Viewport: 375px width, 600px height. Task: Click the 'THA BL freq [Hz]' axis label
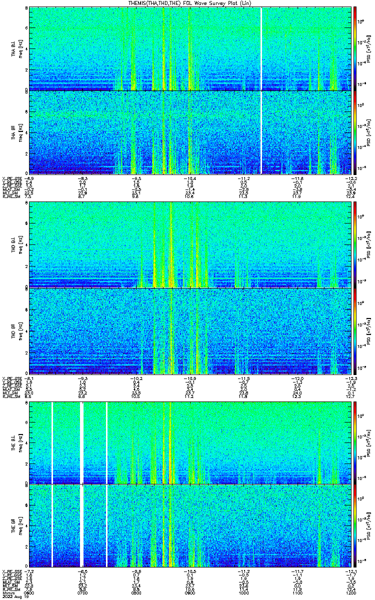(16, 48)
